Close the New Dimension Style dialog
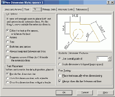This screenshot has height=97, width=115. pos(112,3)
